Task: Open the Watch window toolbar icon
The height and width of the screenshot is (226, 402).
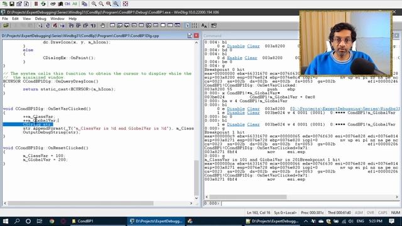Action: pyautogui.click(x=119, y=25)
